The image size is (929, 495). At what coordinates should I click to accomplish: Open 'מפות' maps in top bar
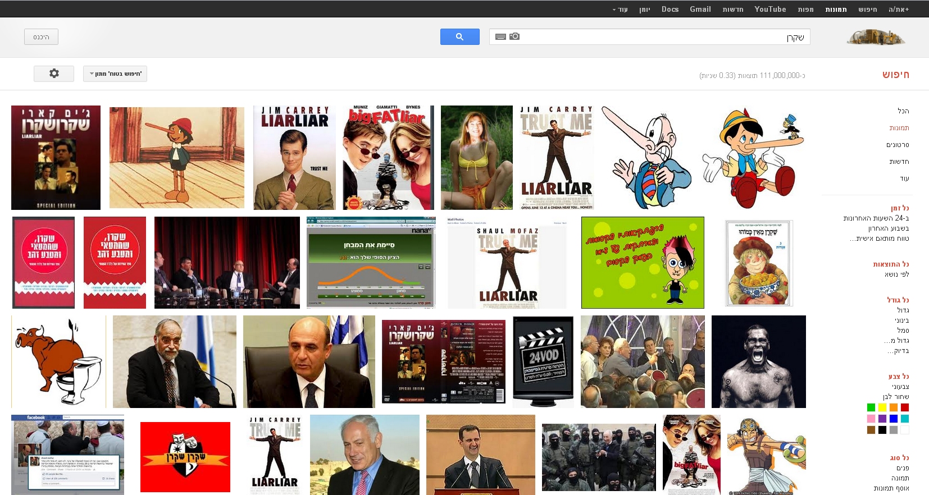[806, 9]
